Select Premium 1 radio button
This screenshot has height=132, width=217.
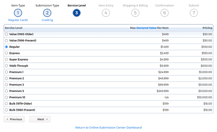(7, 72)
